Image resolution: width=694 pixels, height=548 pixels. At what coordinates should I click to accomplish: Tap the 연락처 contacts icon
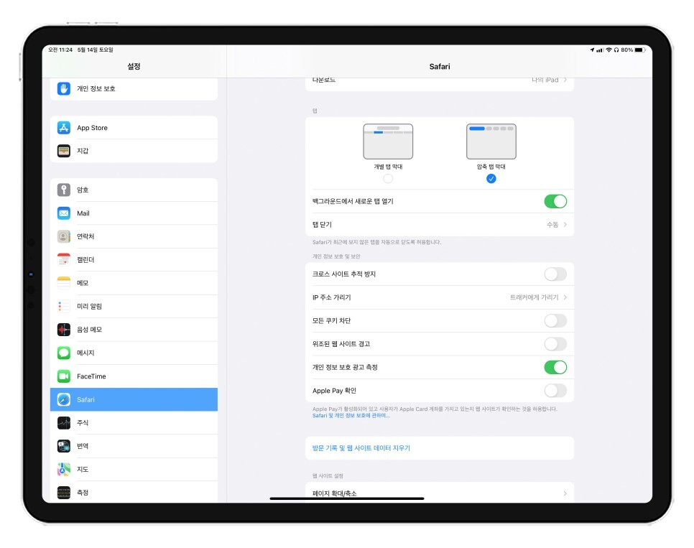pyautogui.click(x=64, y=236)
